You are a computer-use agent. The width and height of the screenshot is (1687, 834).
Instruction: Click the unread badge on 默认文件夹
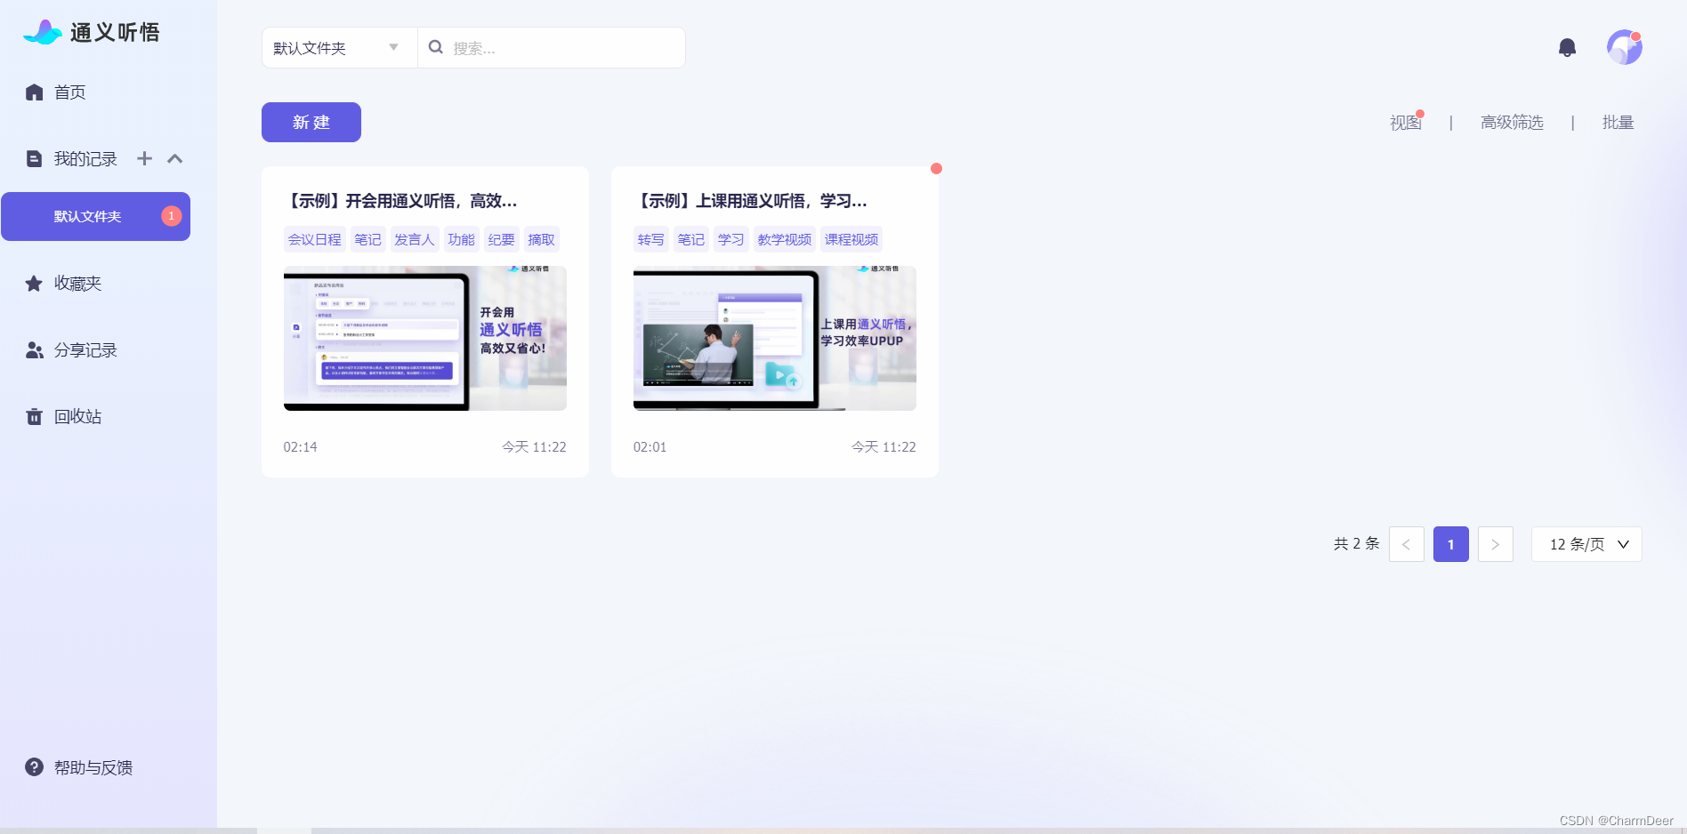tap(172, 216)
